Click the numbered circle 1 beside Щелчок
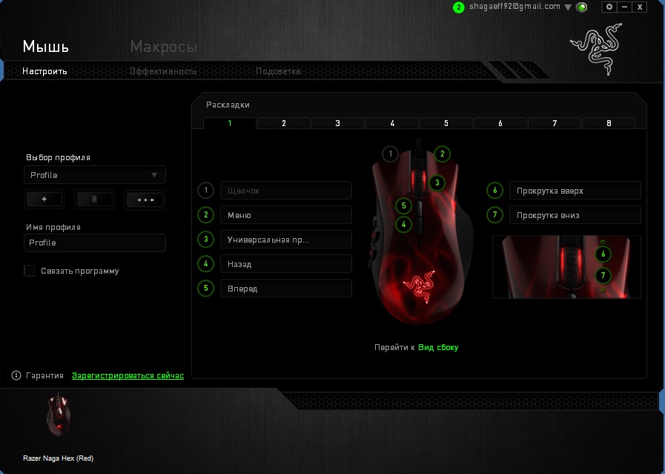Screen dimensions: 665x474 click(x=205, y=190)
